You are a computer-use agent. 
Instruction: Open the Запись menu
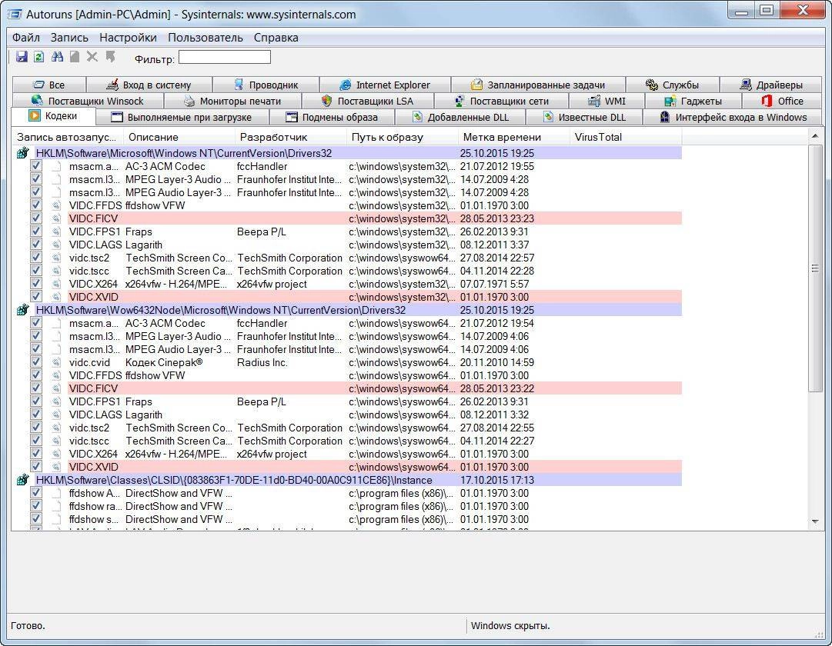pos(69,38)
